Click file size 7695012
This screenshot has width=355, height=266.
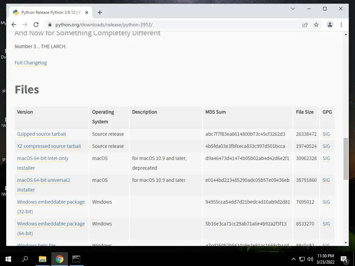click(x=305, y=202)
